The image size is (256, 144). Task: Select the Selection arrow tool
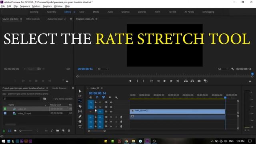(80, 91)
